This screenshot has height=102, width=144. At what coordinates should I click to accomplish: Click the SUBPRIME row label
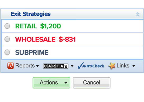click(32, 52)
